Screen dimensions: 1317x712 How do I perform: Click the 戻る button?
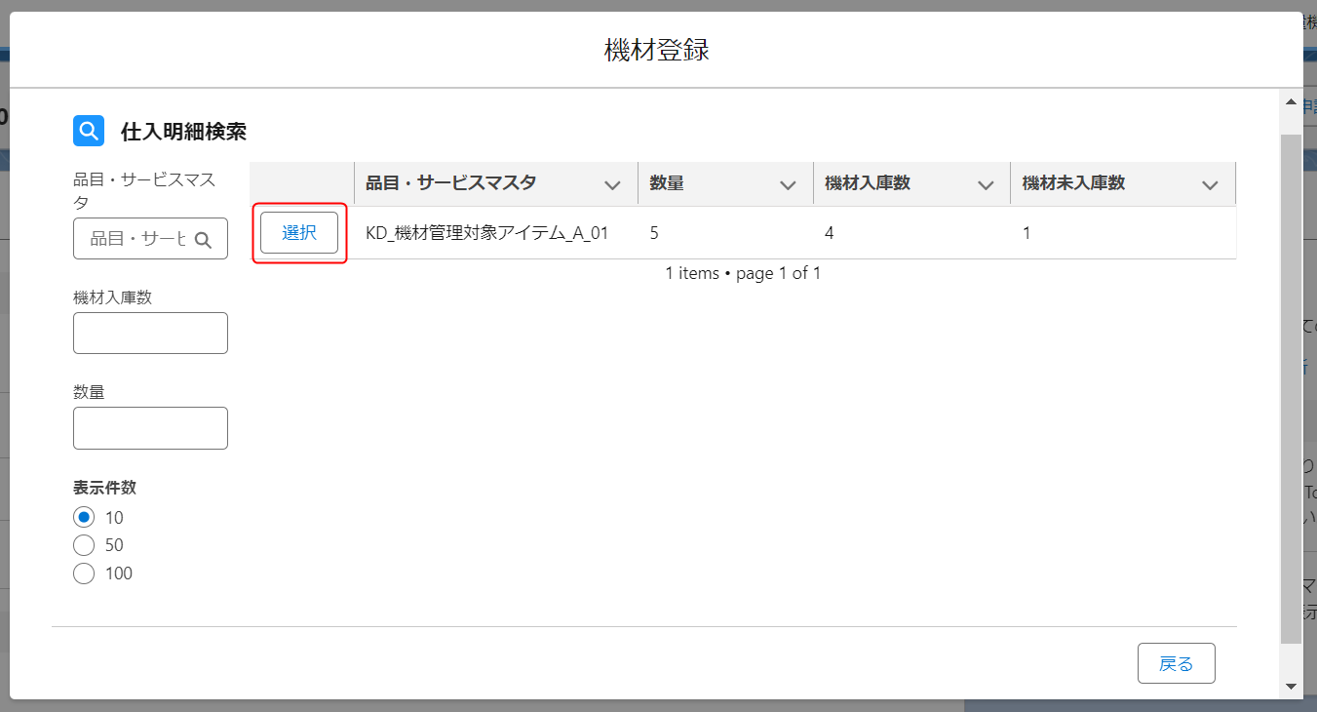click(1176, 664)
